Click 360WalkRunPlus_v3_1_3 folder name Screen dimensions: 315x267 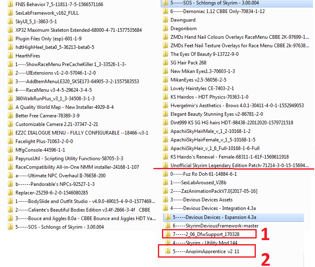[55, 99]
